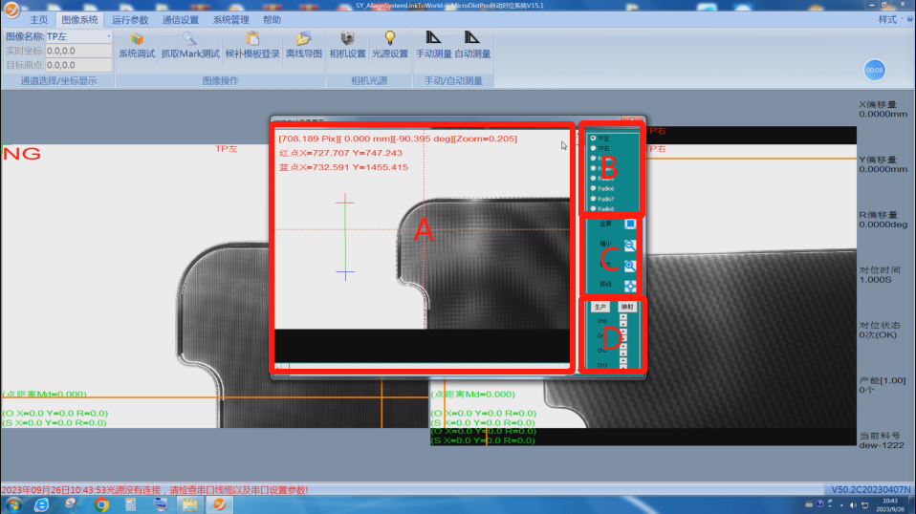Select the Radio7 radio button
This screenshot has width=916, height=514.
(x=594, y=199)
